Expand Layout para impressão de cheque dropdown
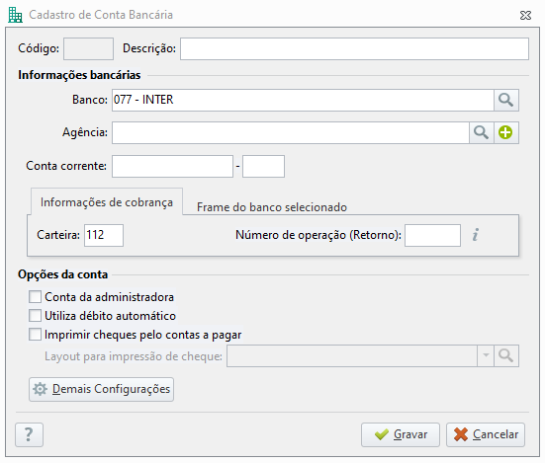 [486, 355]
